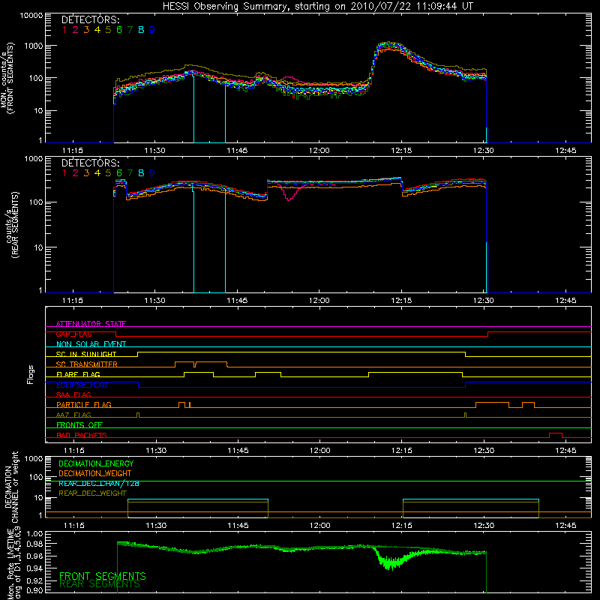600x600 pixels.
Task: Click the DECIMATION CHANNEL or weight axis label
Action: 11,487
